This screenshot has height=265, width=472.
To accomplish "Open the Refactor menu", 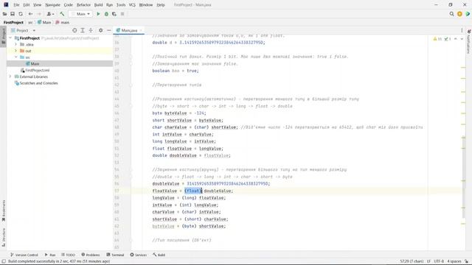I will point(83,5).
